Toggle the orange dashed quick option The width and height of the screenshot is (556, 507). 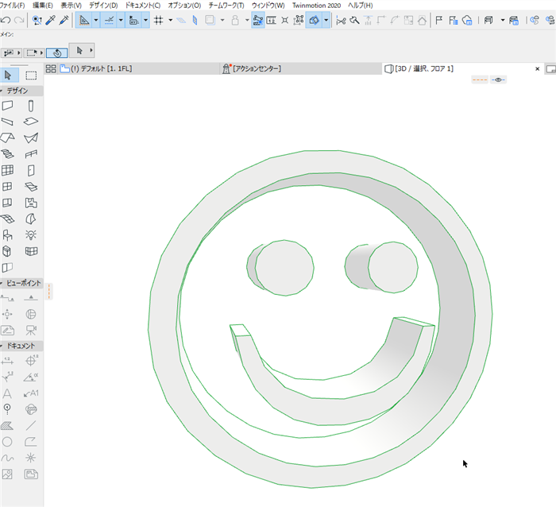pos(480,79)
